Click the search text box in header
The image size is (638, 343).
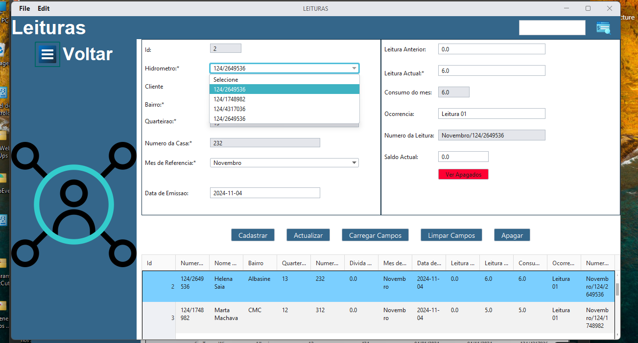[552, 28]
